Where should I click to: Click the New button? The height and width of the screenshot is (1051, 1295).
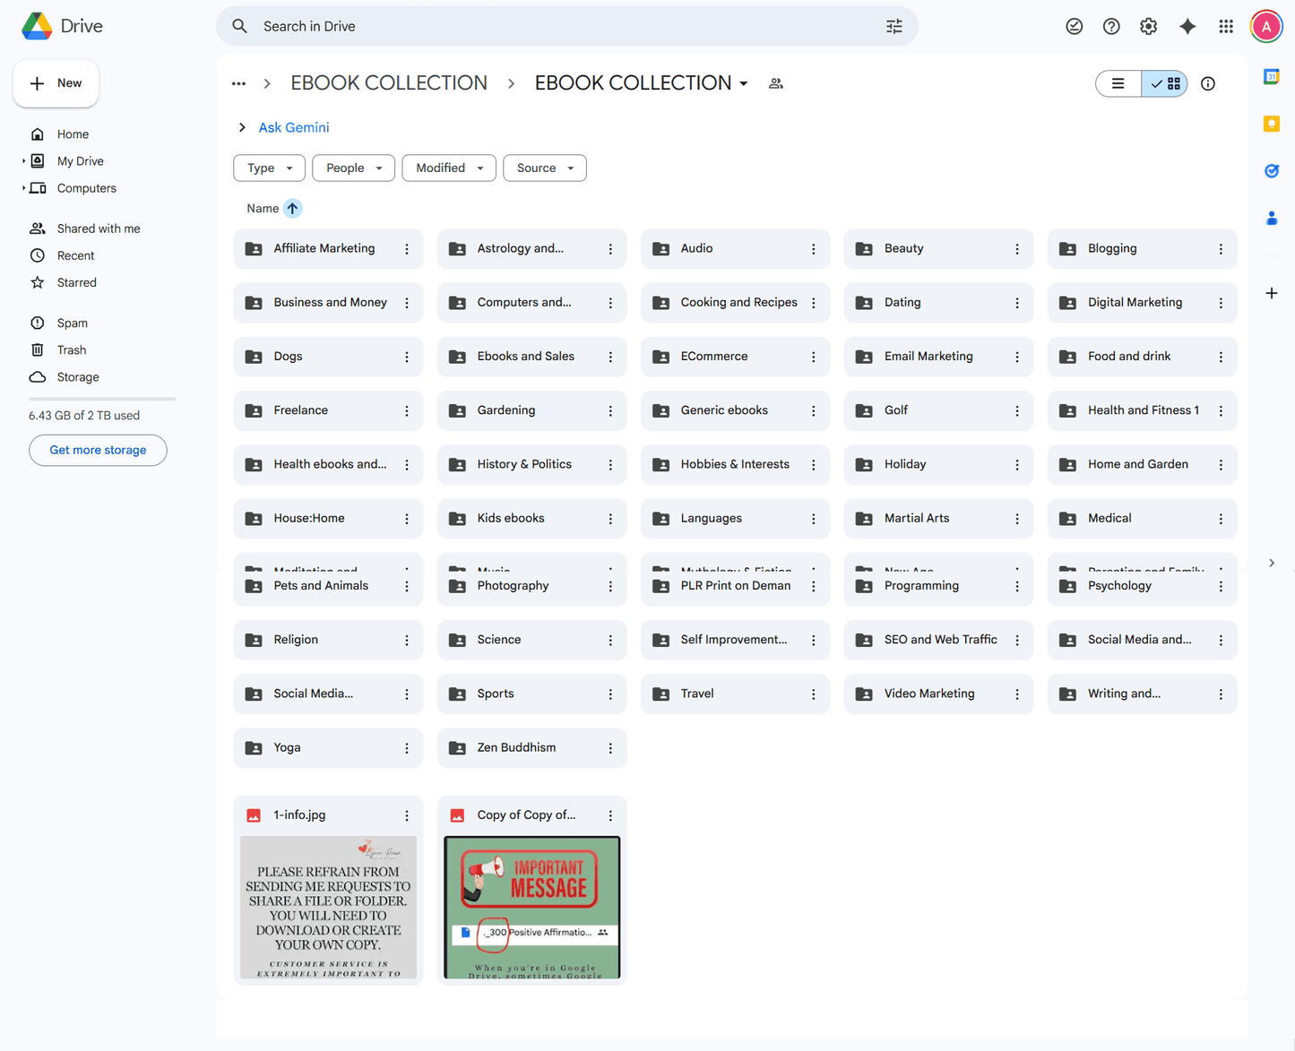[x=56, y=83]
